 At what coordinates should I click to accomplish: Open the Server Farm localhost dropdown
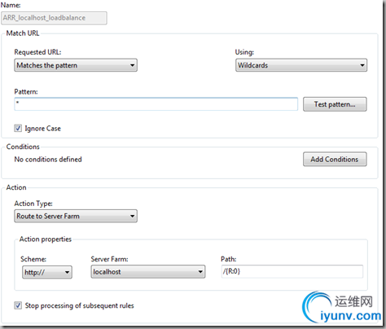click(x=148, y=272)
